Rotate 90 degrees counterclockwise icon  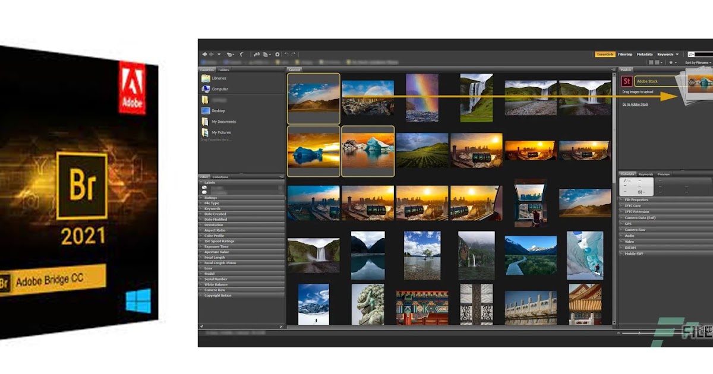tap(286, 54)
